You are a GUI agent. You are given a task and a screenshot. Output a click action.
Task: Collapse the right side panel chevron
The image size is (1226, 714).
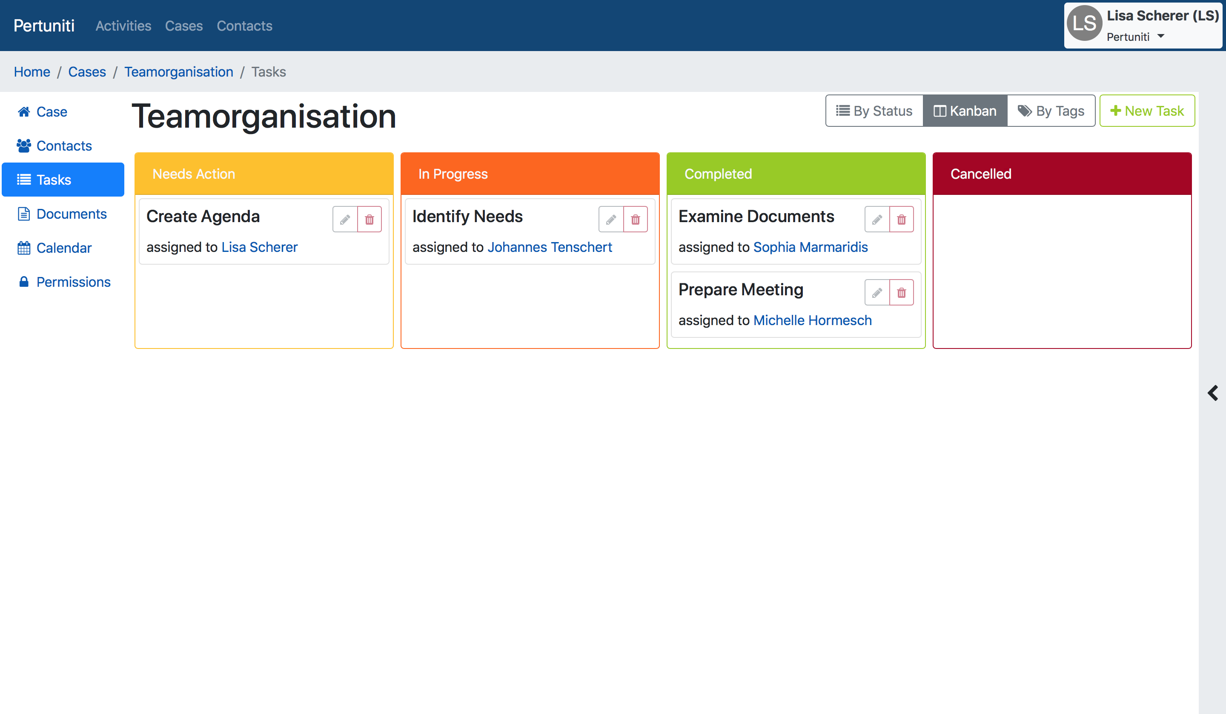1212,392
